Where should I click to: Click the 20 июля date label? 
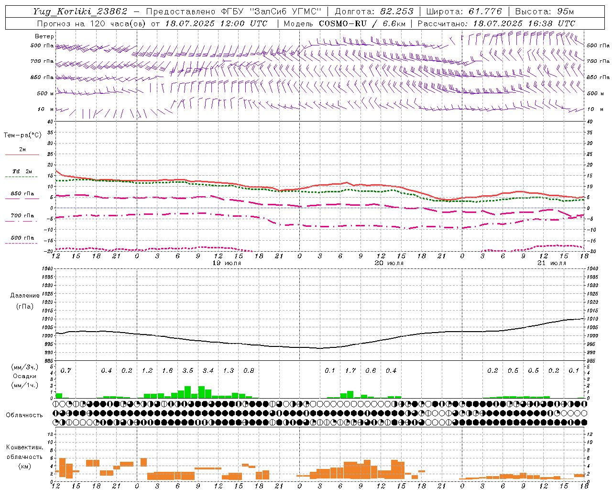pos(389,263)
